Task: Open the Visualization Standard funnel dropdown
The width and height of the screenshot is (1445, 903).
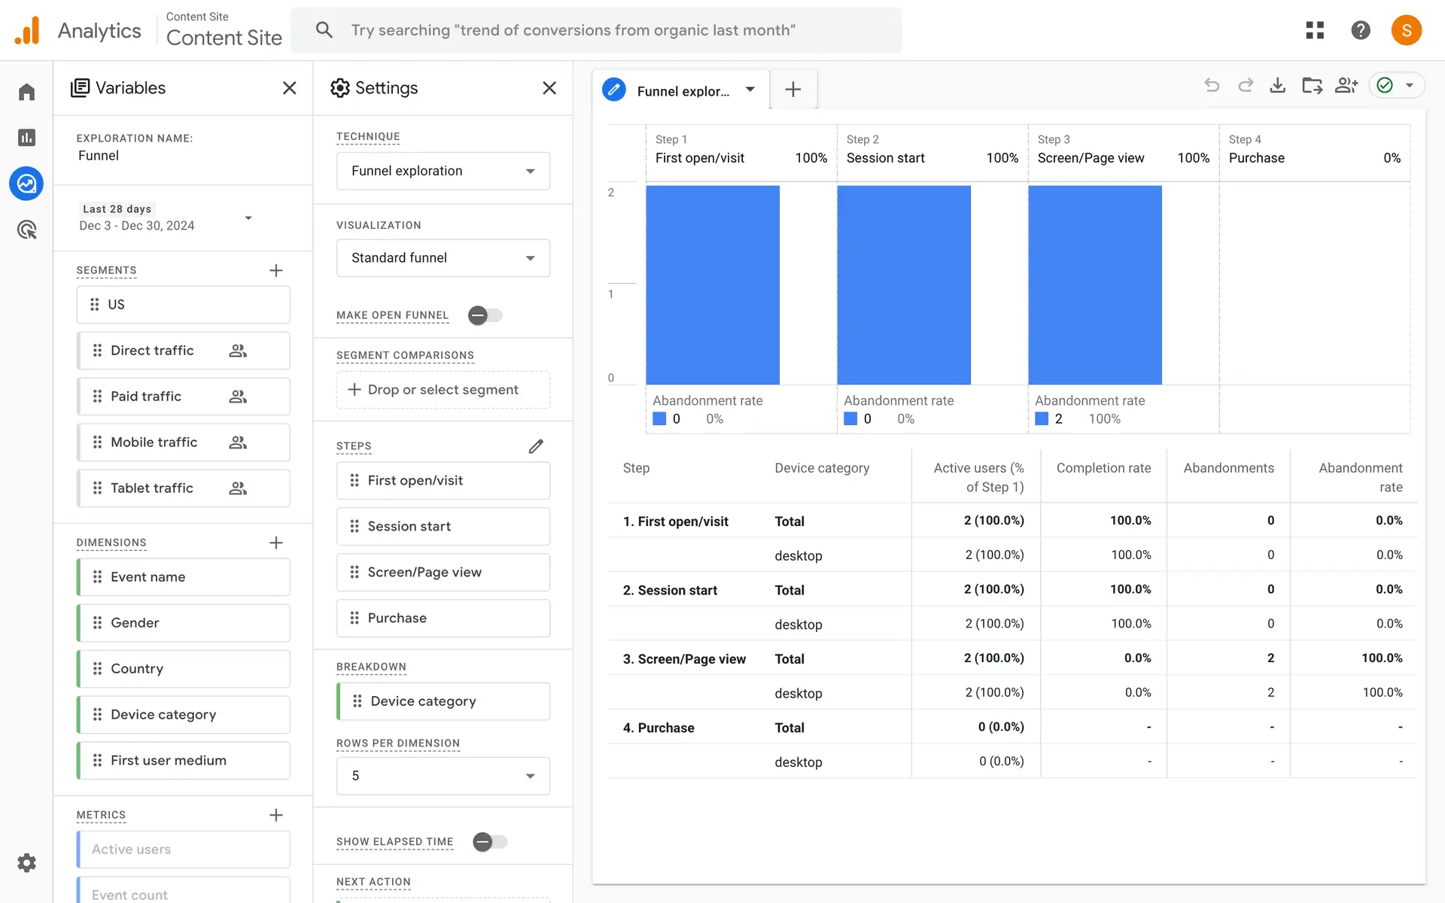Action: click(x=443, y=258)
